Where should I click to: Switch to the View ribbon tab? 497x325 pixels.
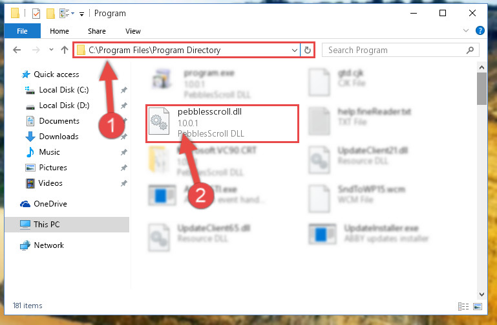[132, 31]
